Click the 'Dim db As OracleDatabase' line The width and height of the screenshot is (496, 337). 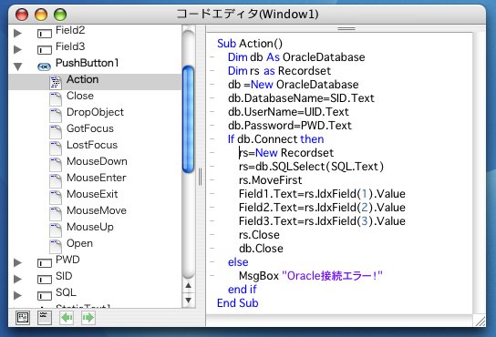click(296, 57)
